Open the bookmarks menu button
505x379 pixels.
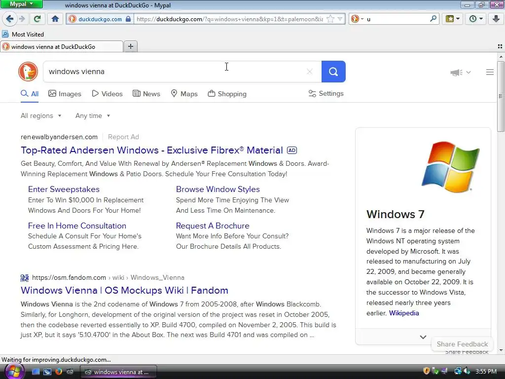[x=453, y=19]
